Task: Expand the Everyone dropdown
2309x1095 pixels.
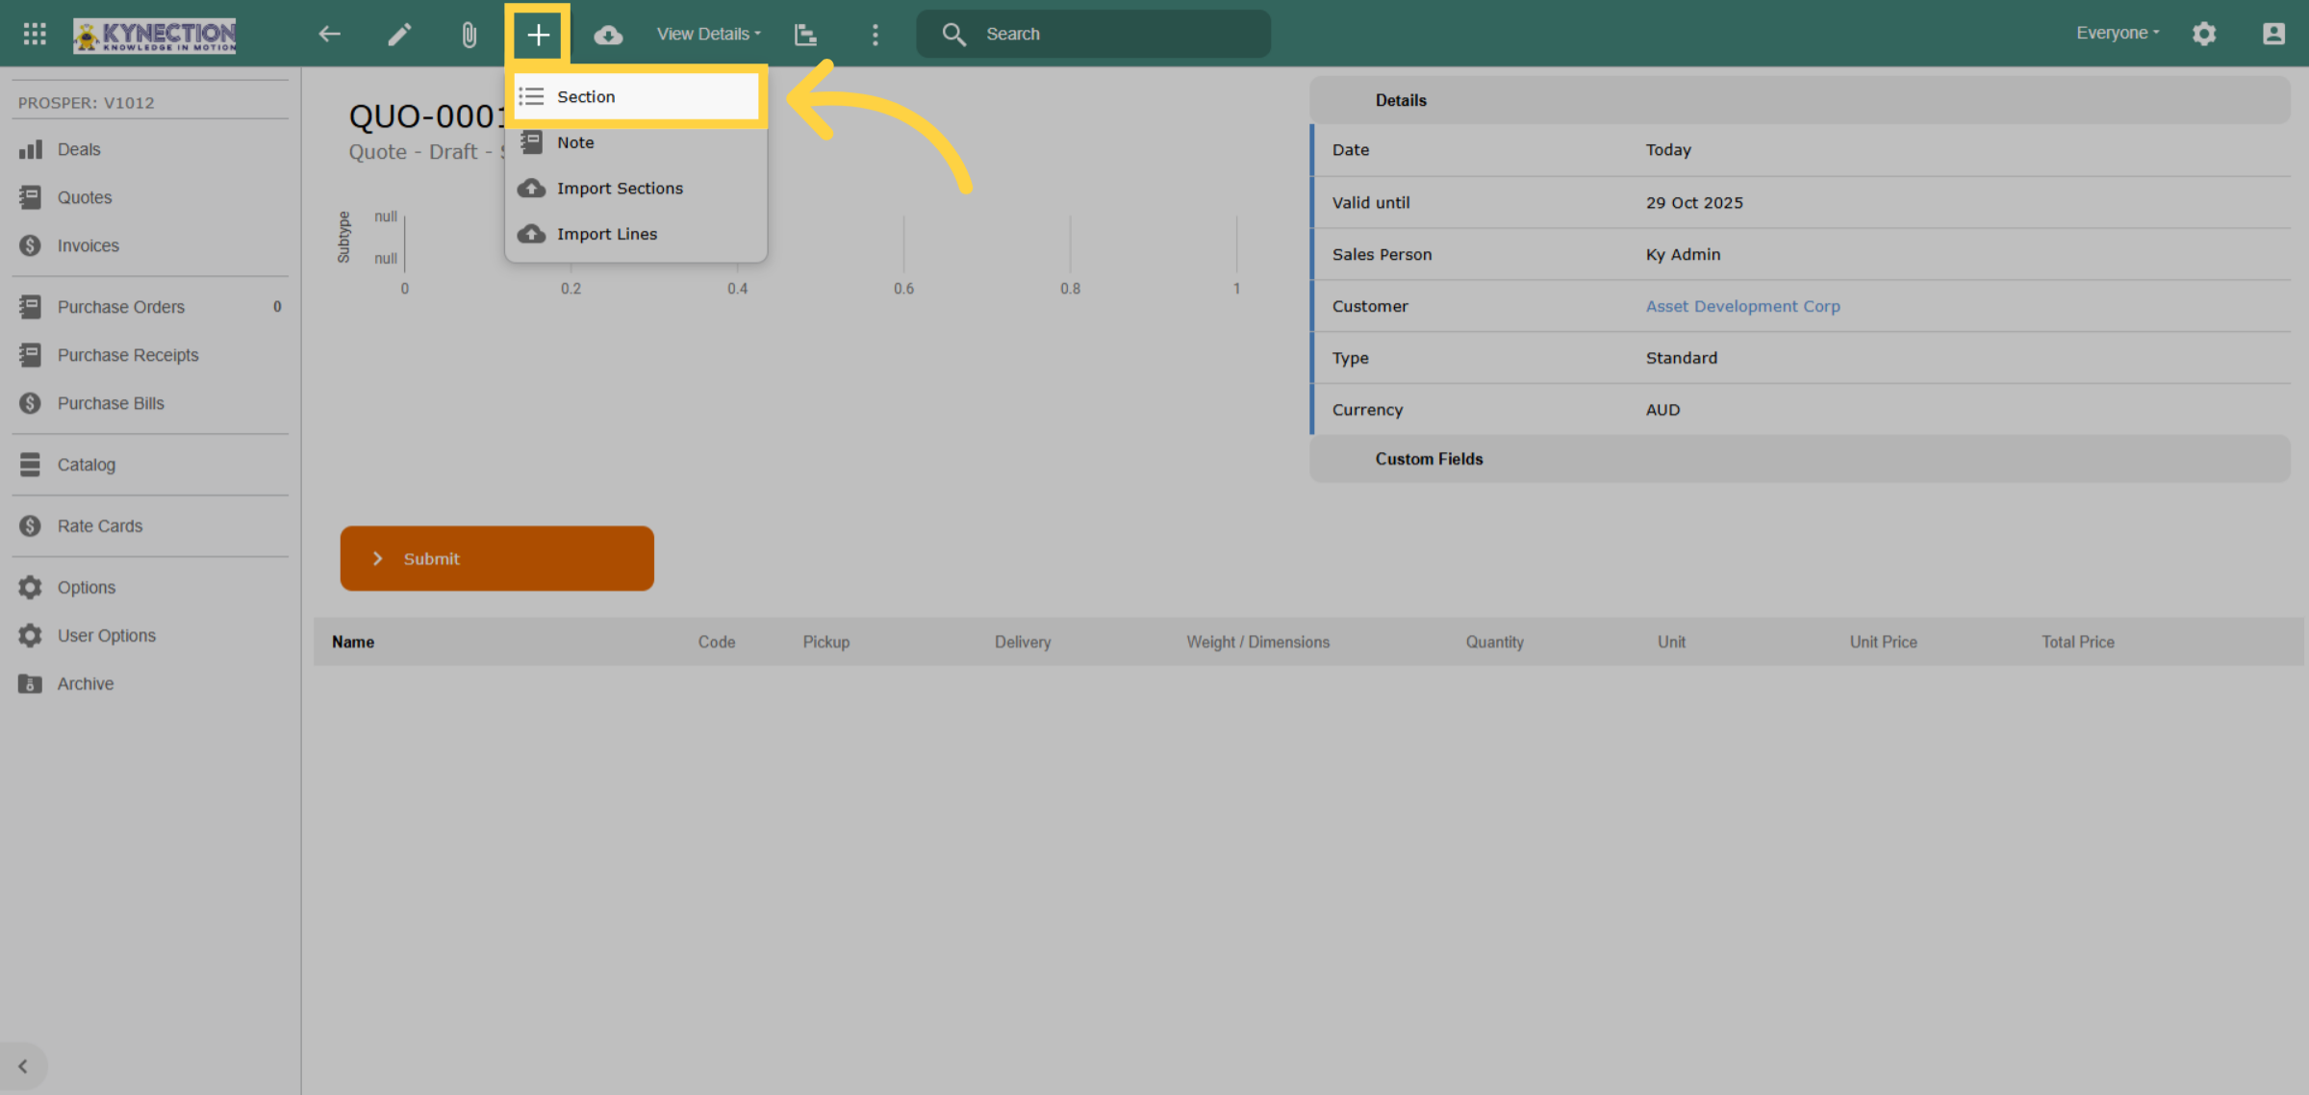Action: (2118, 33)
